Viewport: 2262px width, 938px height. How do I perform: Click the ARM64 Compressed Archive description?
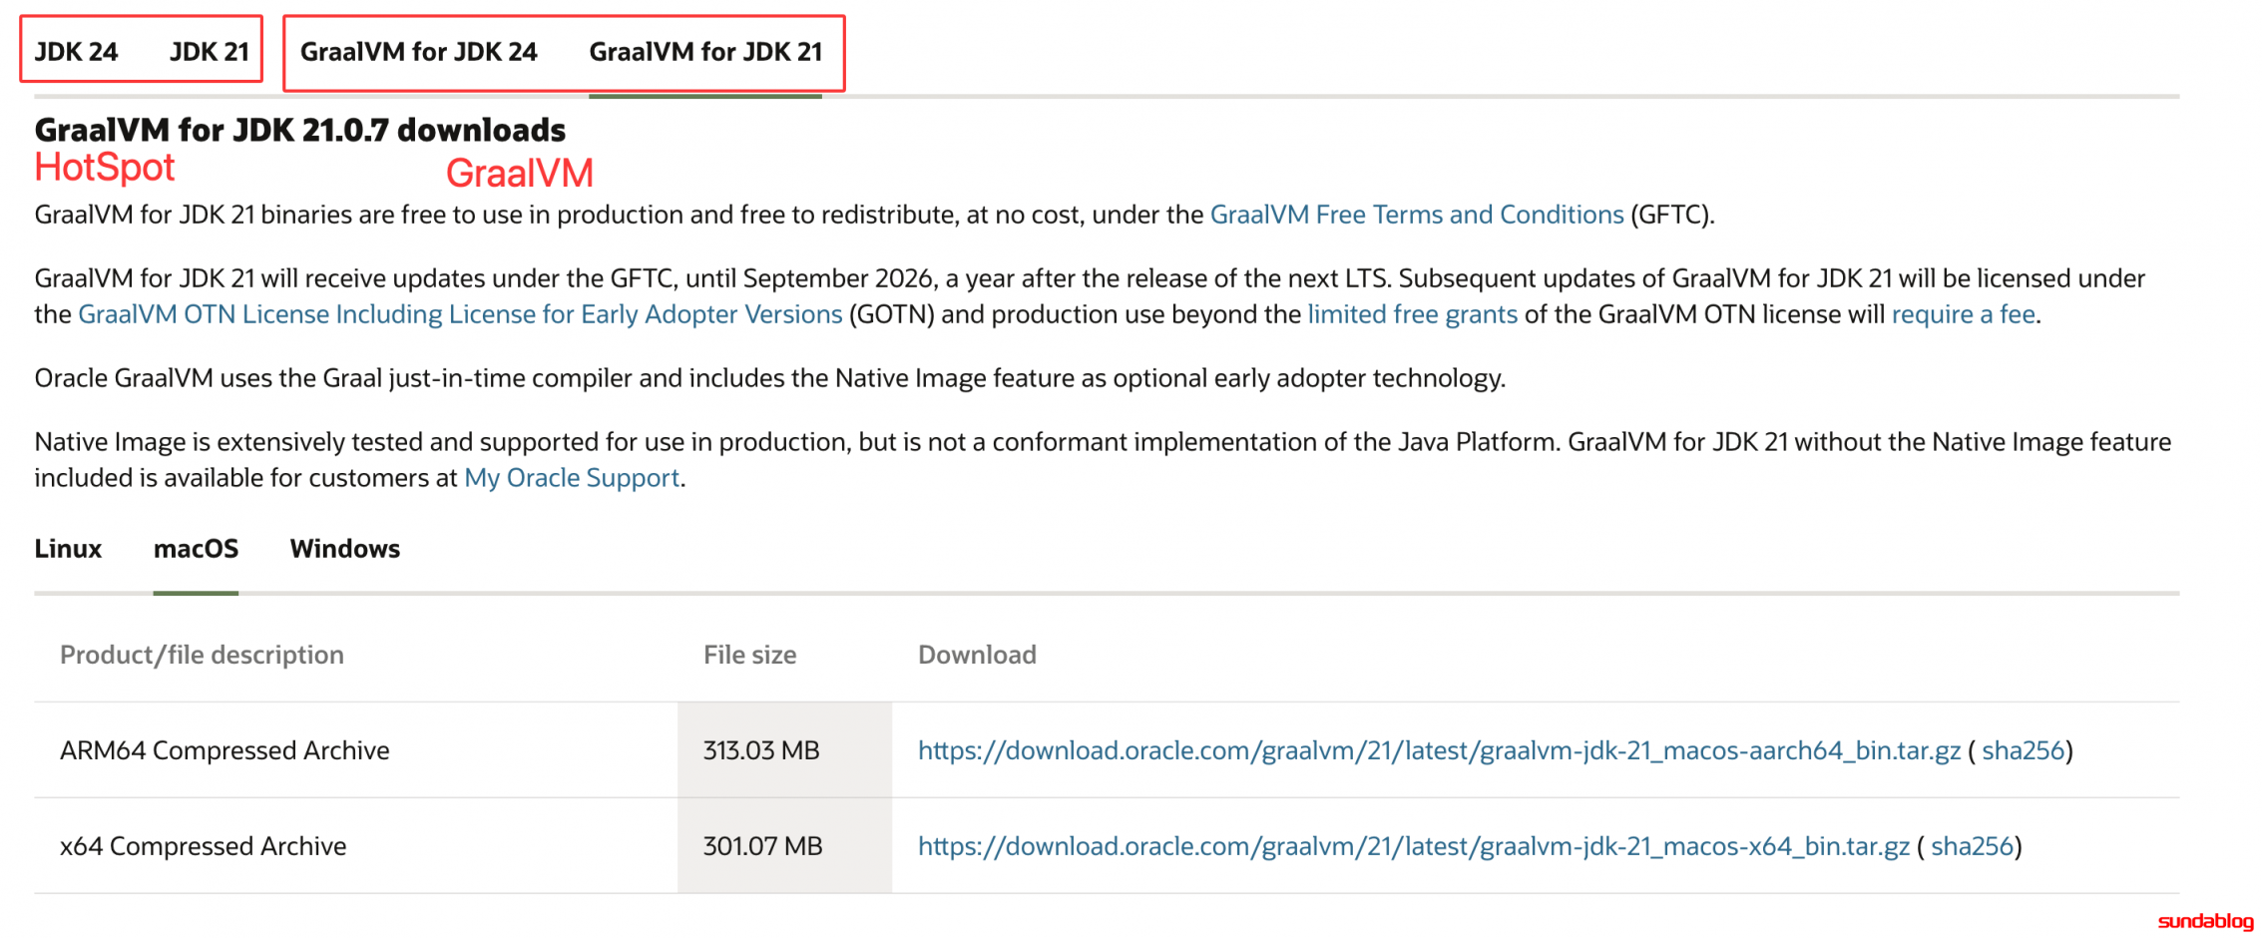click(225, 750)
